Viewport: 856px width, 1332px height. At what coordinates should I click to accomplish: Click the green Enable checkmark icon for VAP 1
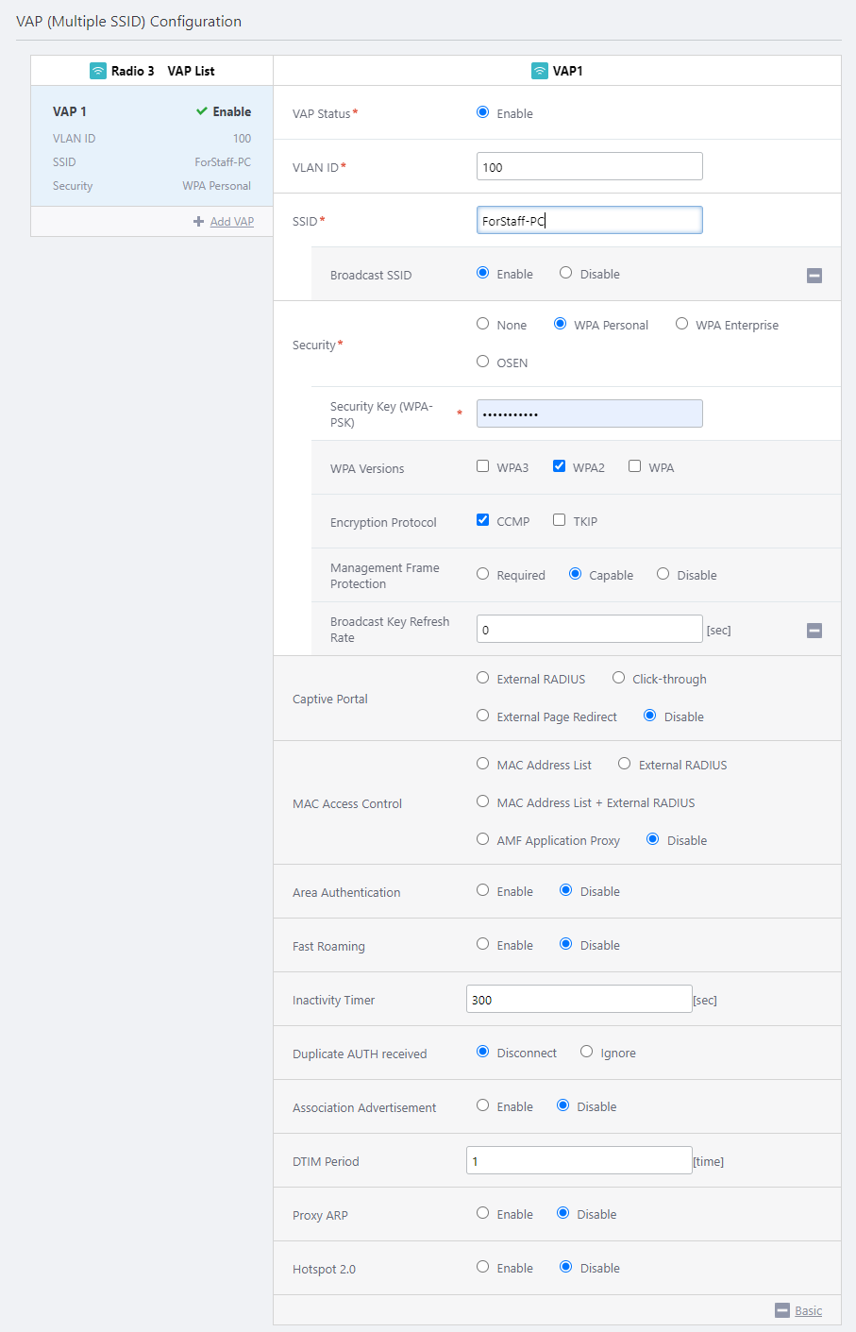pyautogui.click(x=201, y=111)
